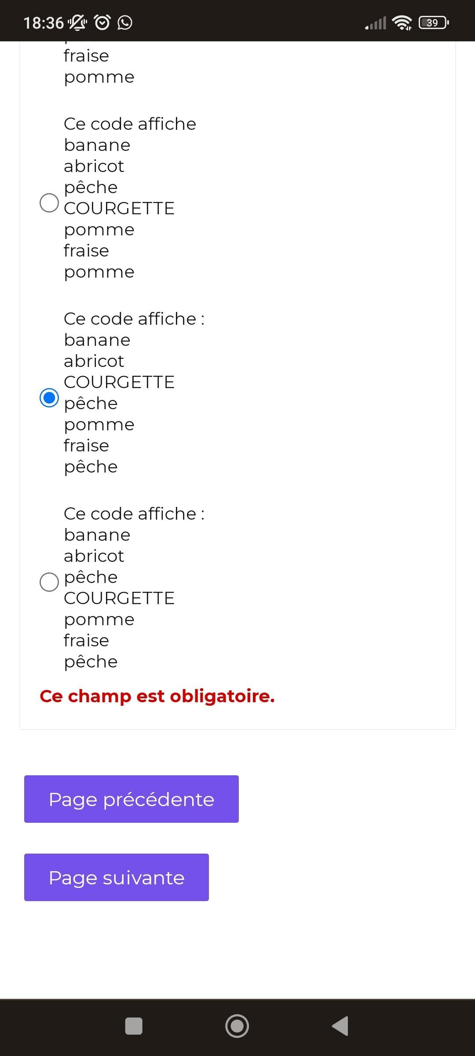
Task: Choose the last radio above the error message
Action: [49, 582]
